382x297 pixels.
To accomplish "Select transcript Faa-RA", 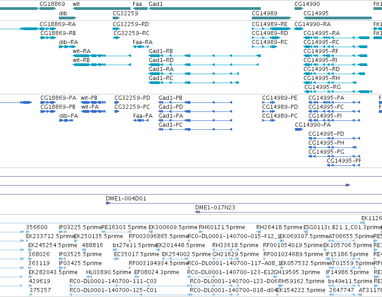I will coord(141,47).
